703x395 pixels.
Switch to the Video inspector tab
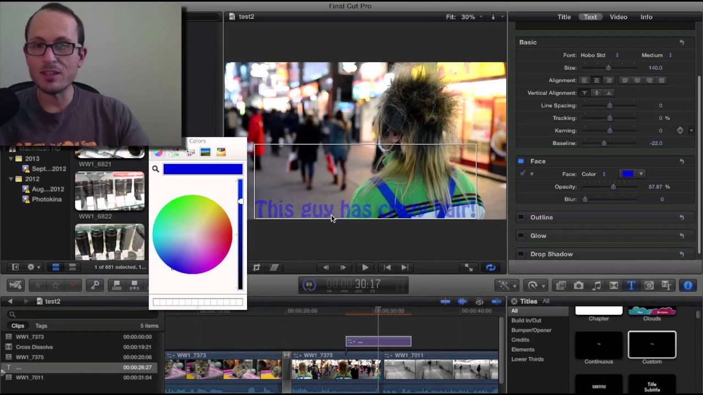point(618,17)
